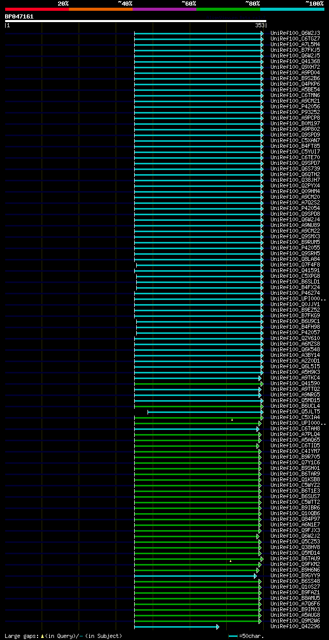Viewport: 329px width, 640px height.
Task: Select the UniRef100_Q0JJV1 label
Action: (295, 304)
